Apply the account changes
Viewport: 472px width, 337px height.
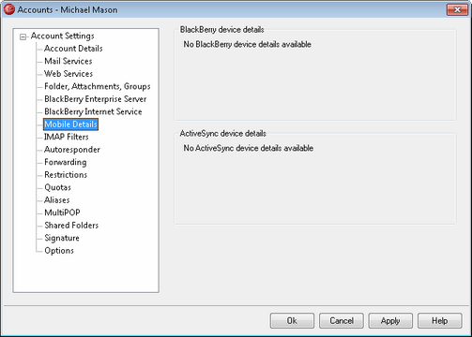click(x=390, y=321)
